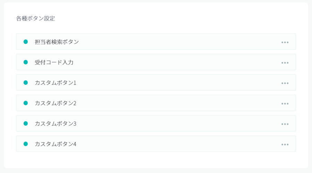Image resolution: width=312 pixels, height=173 pixels.
Task: Open the more options menu for 担当者検索ボタン
Action: coord(285,42)
